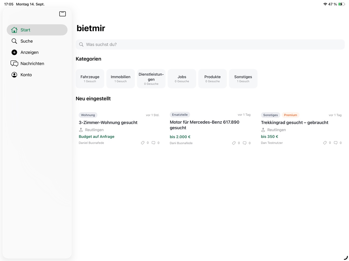This screenshot has height=261, width=349.
Task: Click location pin icon on Trekkingrad listing
Action: click(263, 130)
